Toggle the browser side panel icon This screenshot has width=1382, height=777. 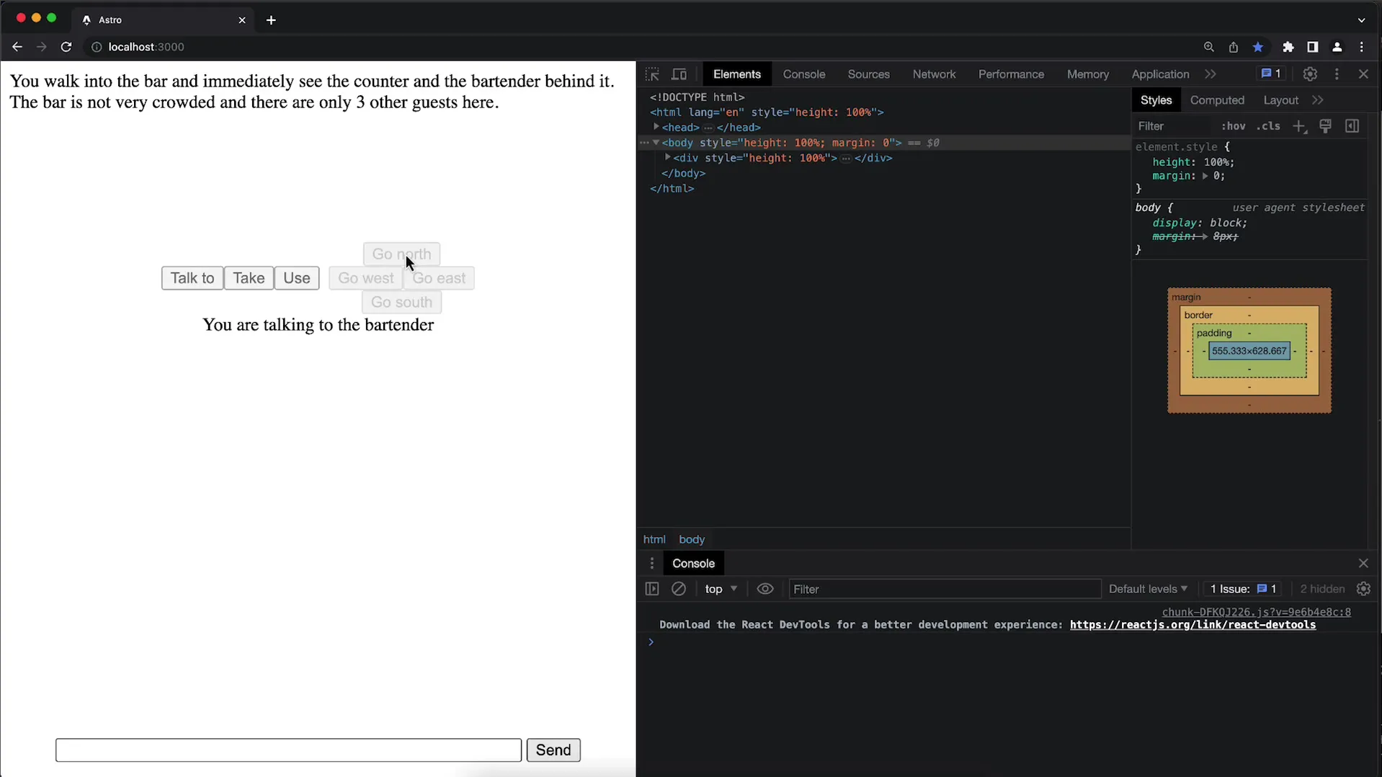pos(1312,47)
